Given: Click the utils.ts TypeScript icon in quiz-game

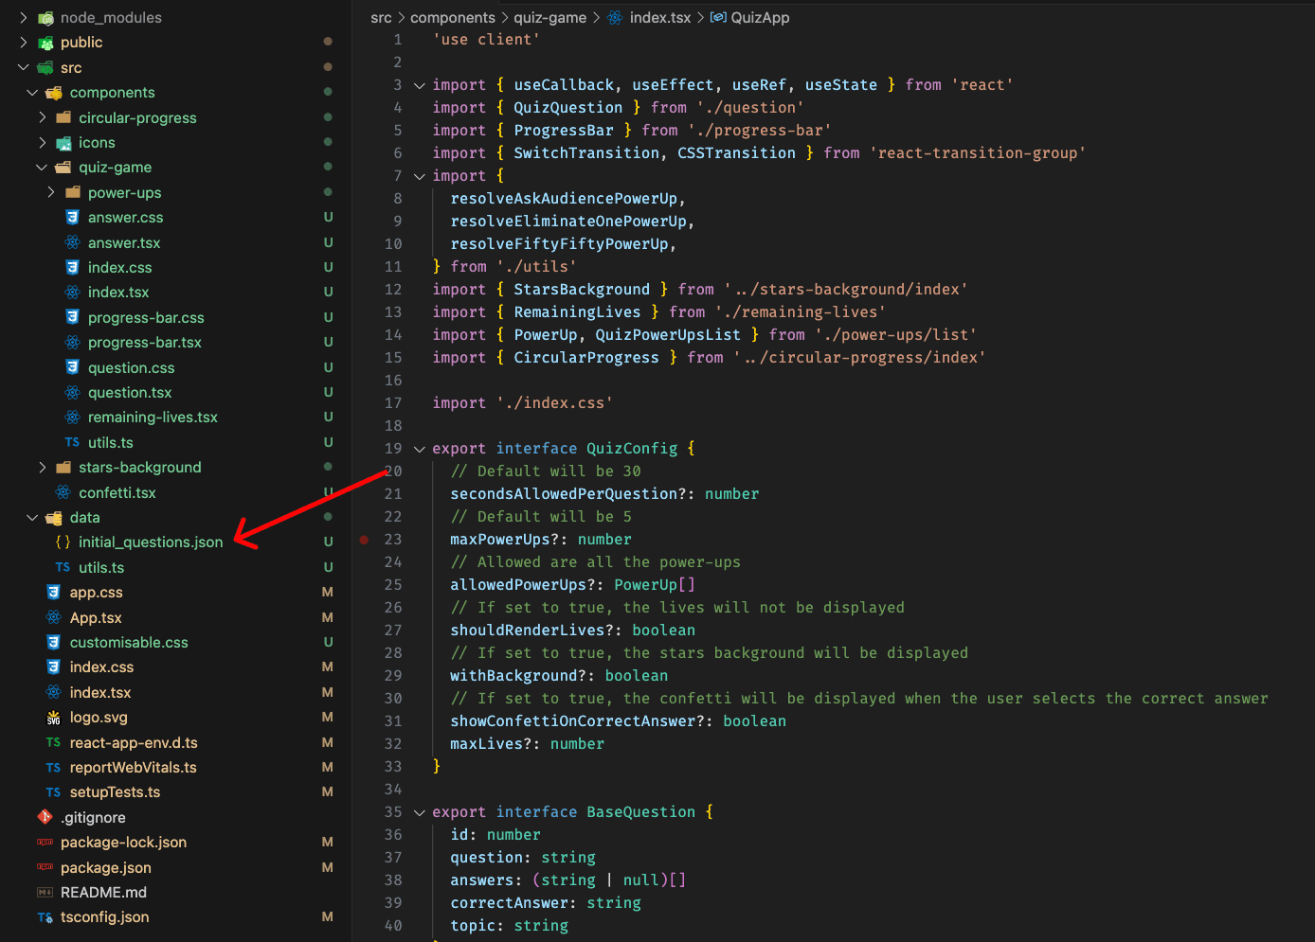Looking at the screenshot, I should [x=72, y=442].
